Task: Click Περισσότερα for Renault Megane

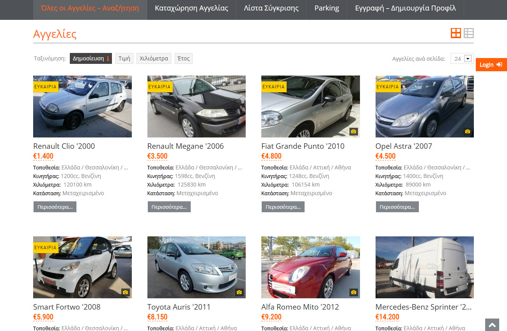Action: point(169,207)
